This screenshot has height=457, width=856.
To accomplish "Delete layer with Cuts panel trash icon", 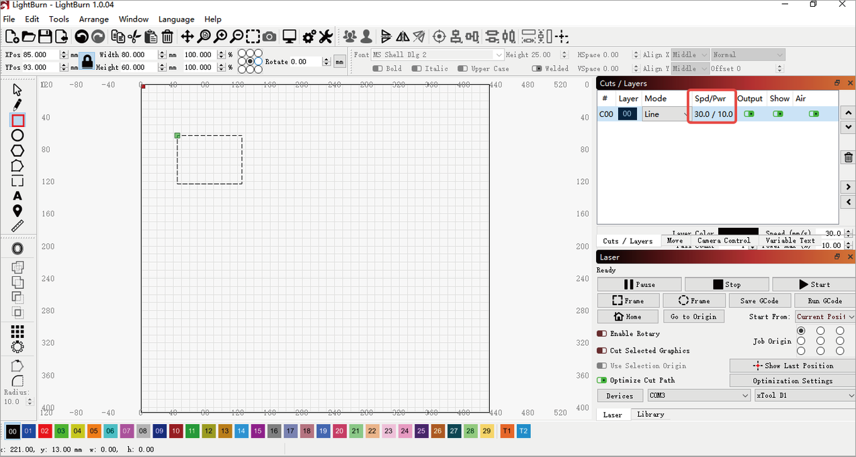I will 848,158.
